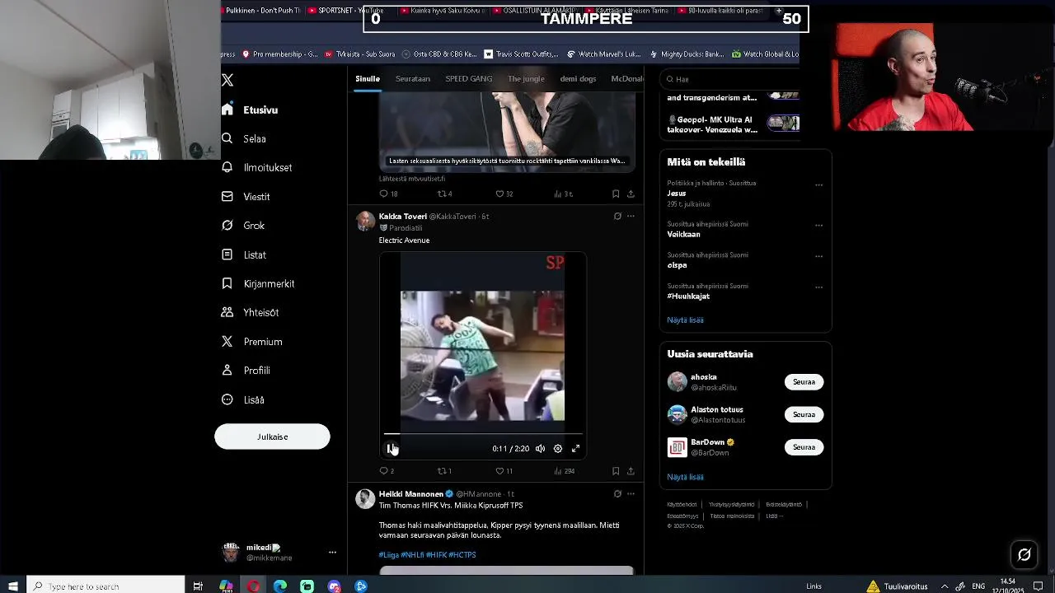Viewport: 1055px width, 593px height.
Task: Click the Profiili person icon
Action: coord(227,371)
